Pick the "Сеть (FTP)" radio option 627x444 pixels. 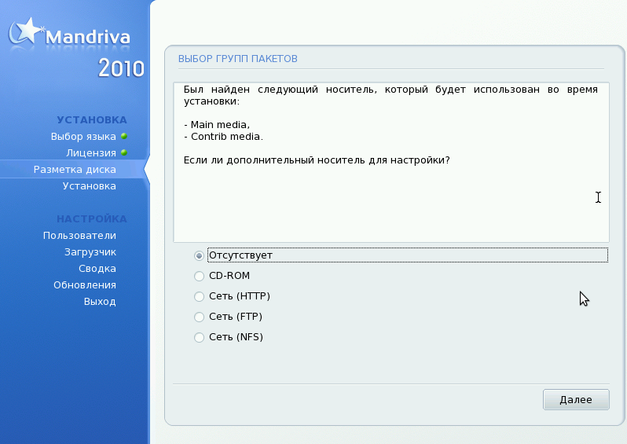(199, 317)
